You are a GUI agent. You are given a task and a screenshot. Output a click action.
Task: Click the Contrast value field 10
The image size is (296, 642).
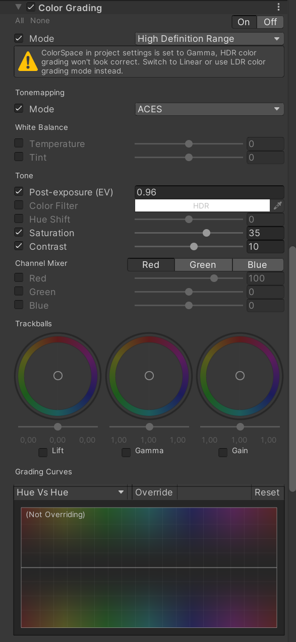click(x=265, y=246)
